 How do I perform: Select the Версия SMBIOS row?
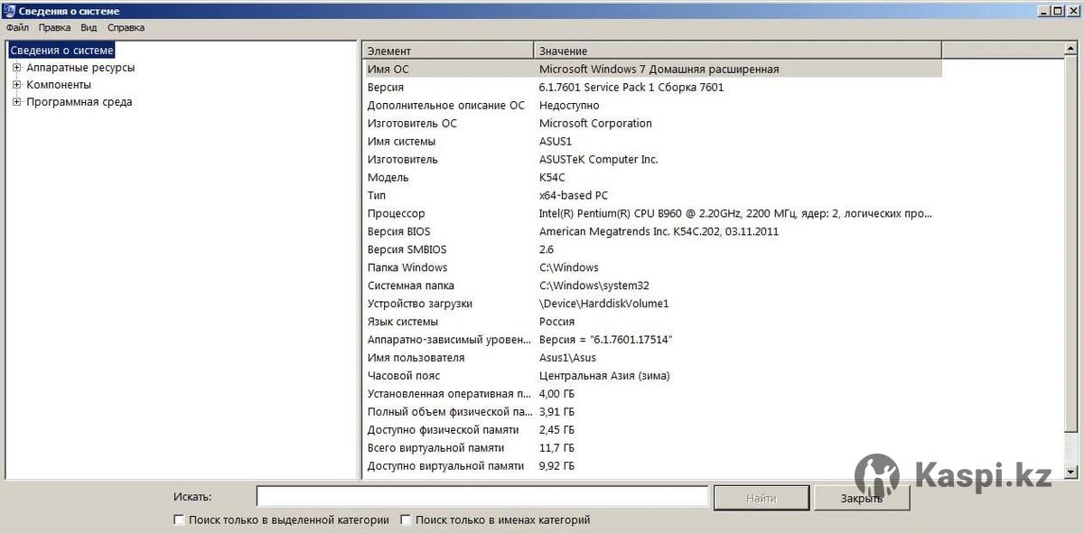(652, 249)
